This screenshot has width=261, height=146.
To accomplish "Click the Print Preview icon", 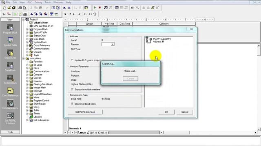I will point(25,8).
